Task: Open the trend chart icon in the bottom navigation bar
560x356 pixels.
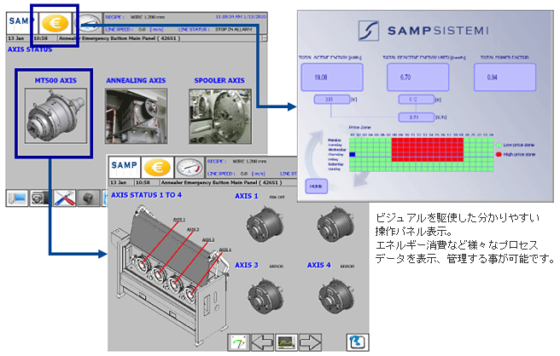Action: [286, 342]
